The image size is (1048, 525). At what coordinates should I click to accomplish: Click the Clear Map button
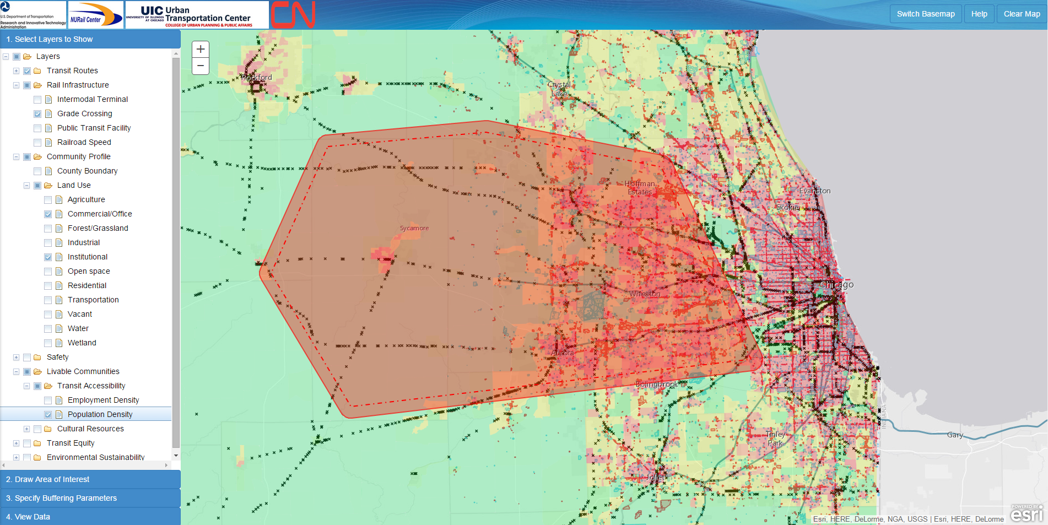point(1022,14)
